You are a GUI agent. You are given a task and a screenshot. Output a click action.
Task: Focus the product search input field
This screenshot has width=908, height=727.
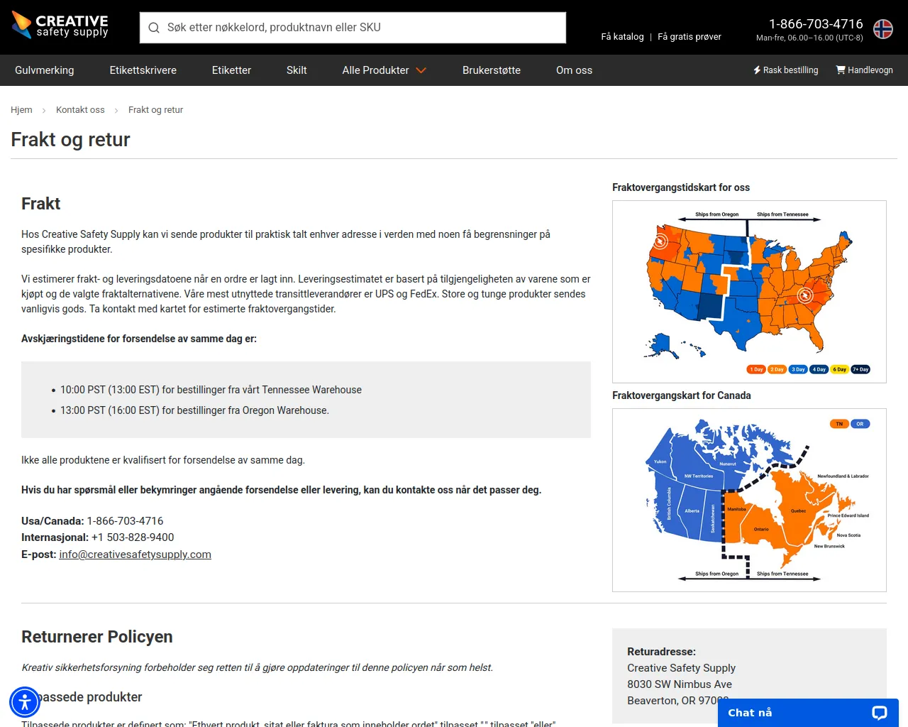(x=362, y=28)
